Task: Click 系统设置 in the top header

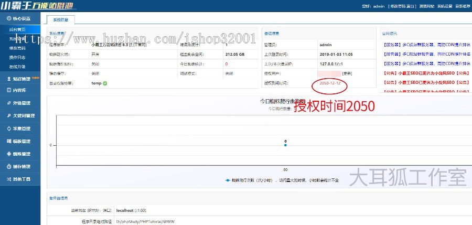Action: click(x=446, y=6)
